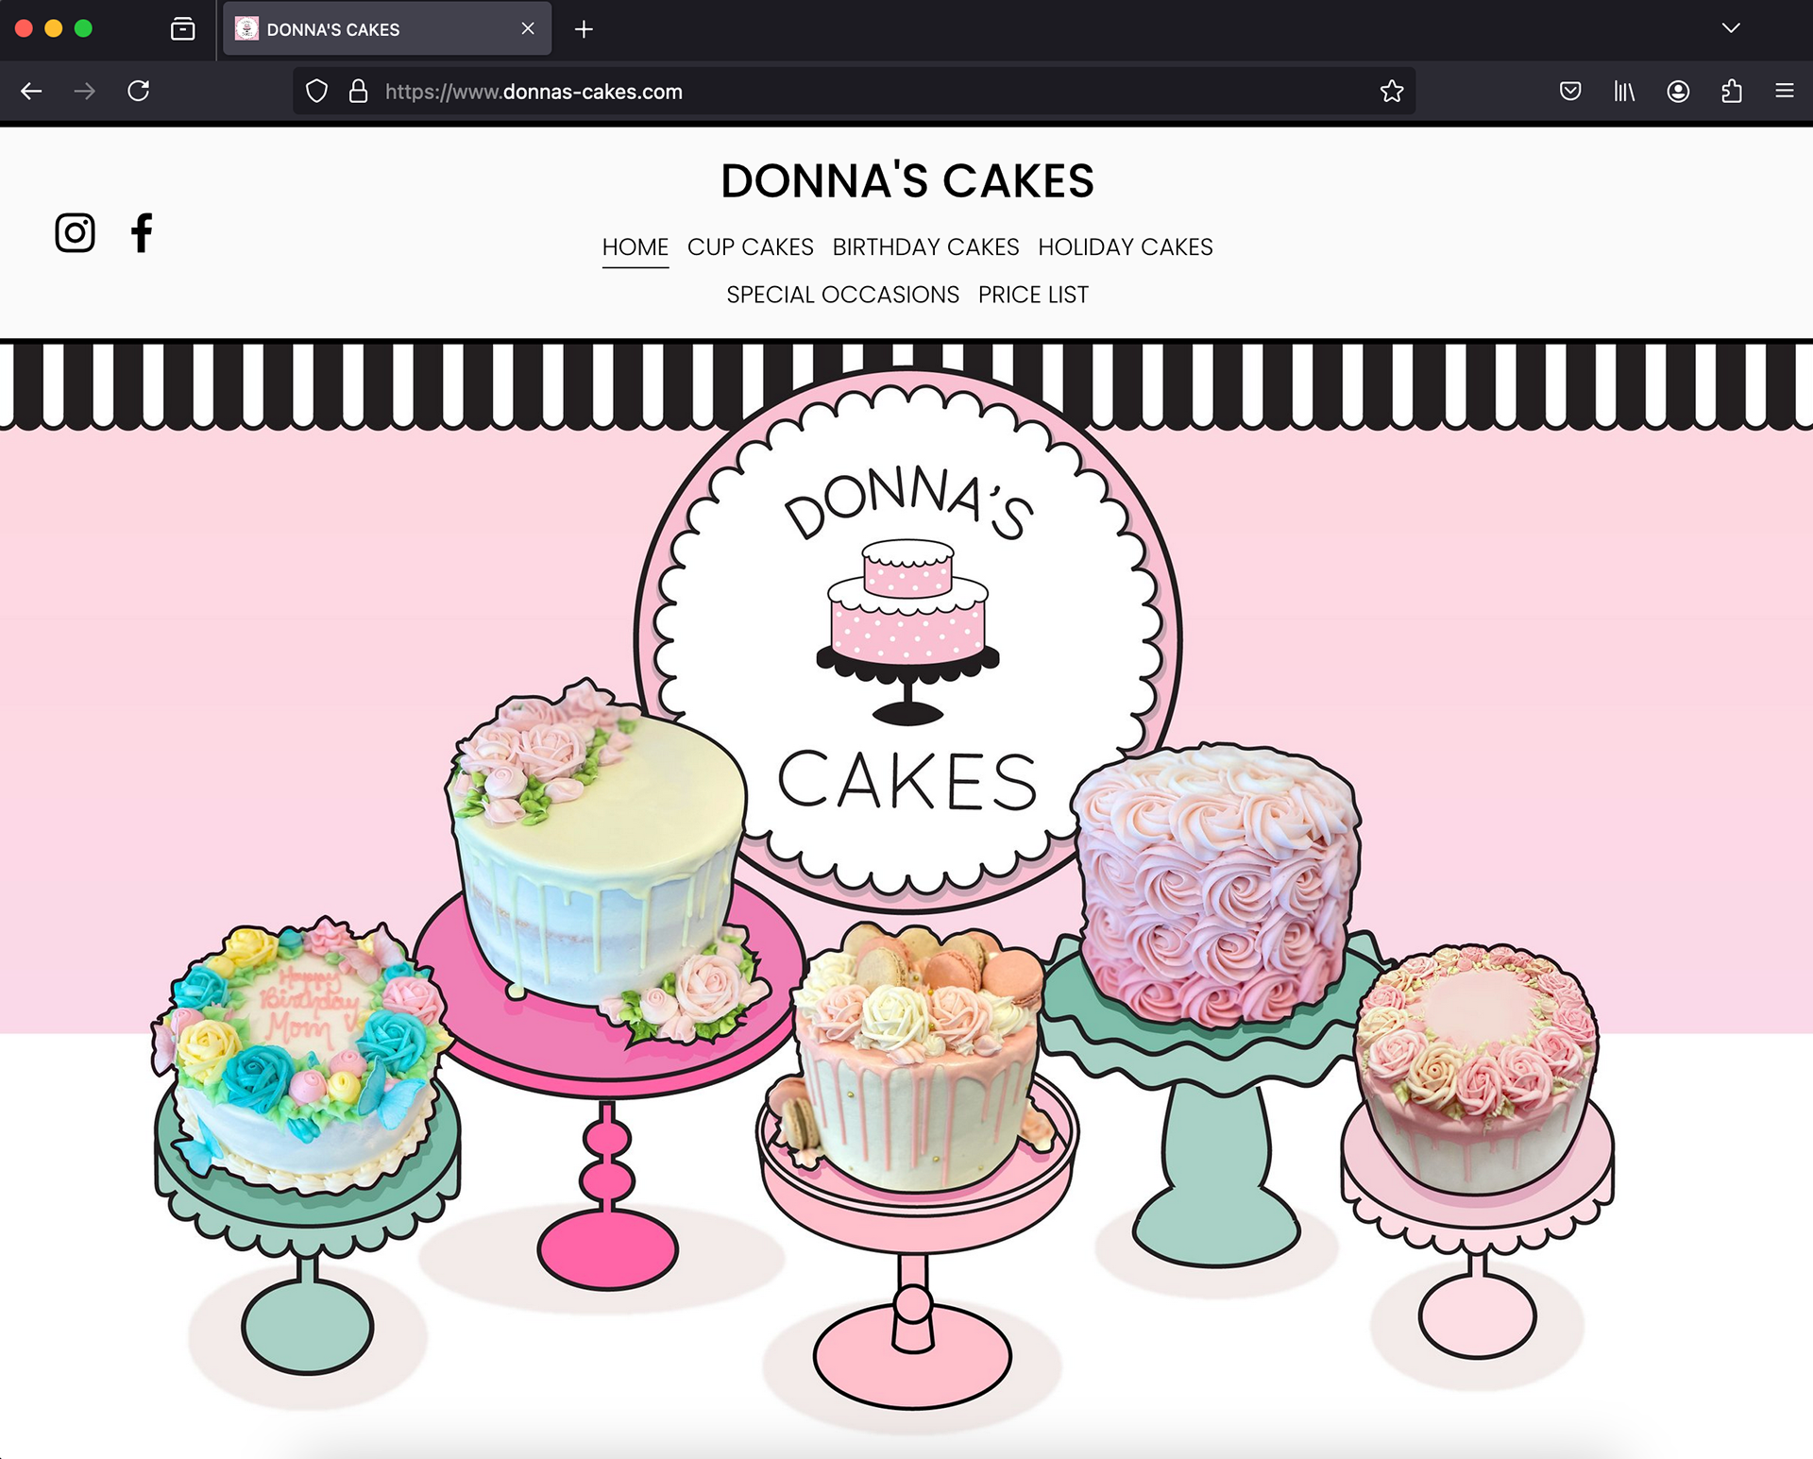Open Firefox view recent browsing button

click(182, 29)
